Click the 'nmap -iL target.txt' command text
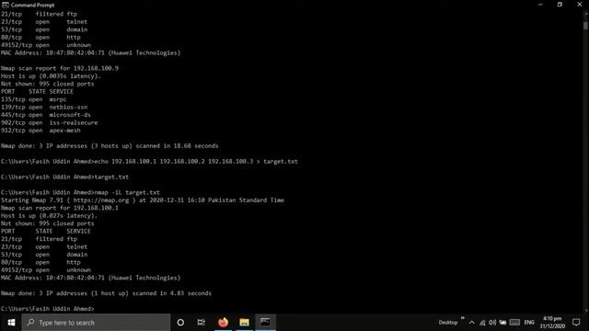Viewport: 589px width, 331px height. coord(127,192)
